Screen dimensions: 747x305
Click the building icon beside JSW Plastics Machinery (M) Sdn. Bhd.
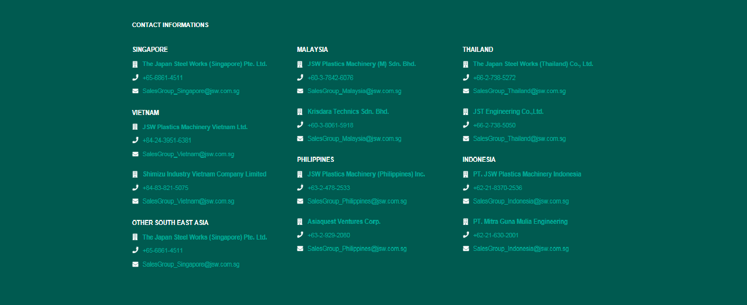click(300, 64)
